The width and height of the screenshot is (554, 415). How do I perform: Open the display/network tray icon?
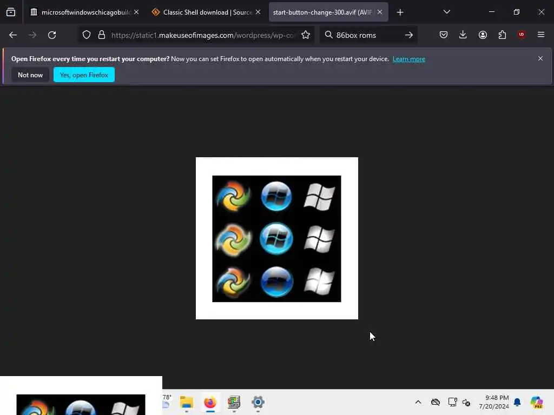click(x=452, y=402)
